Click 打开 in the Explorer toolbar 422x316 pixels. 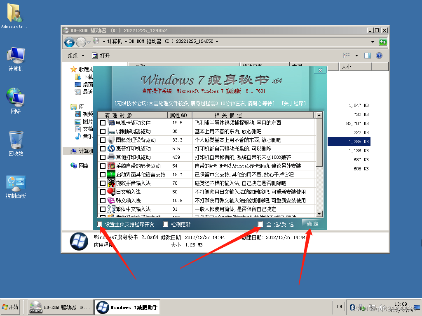point(101,56)
